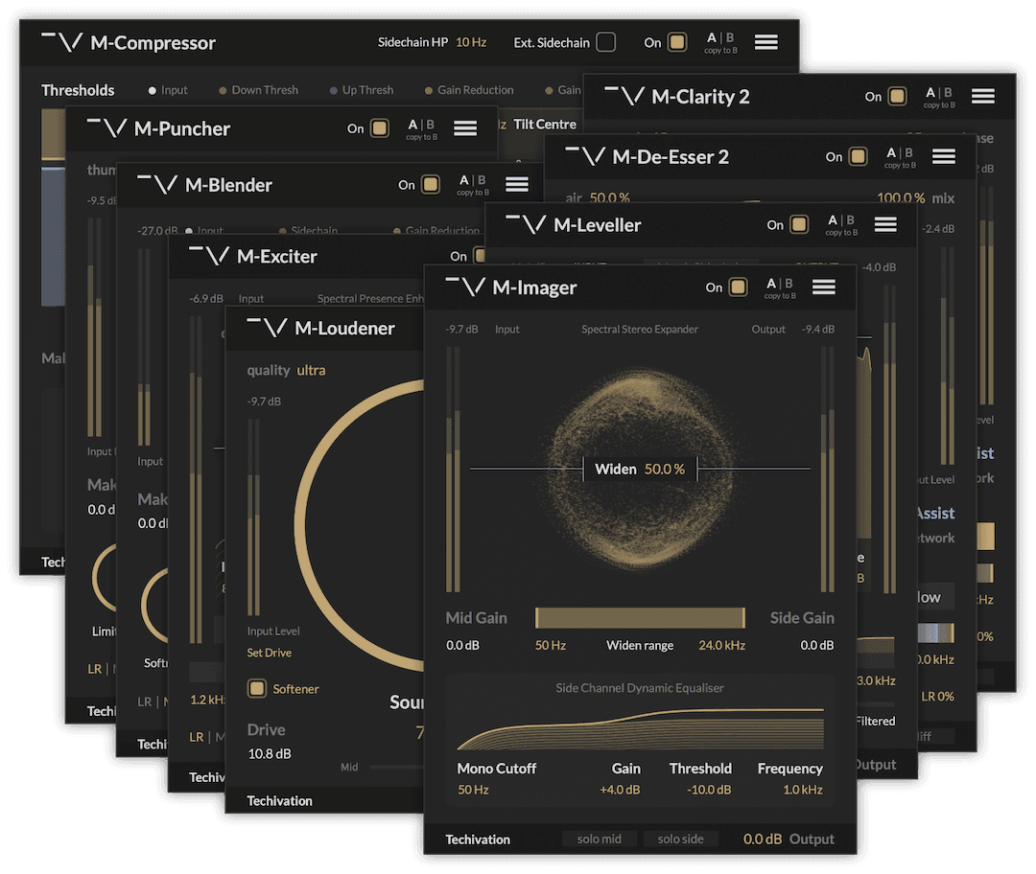Click the Widen range bar in M-Imager

pyautogui.click(x=640, y=618)
